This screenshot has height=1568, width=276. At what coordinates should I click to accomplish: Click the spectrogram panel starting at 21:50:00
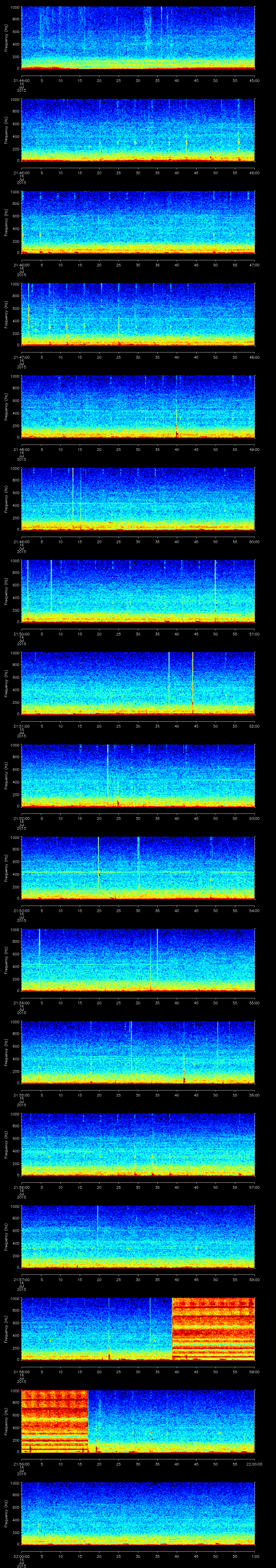[x=138, y=591]
